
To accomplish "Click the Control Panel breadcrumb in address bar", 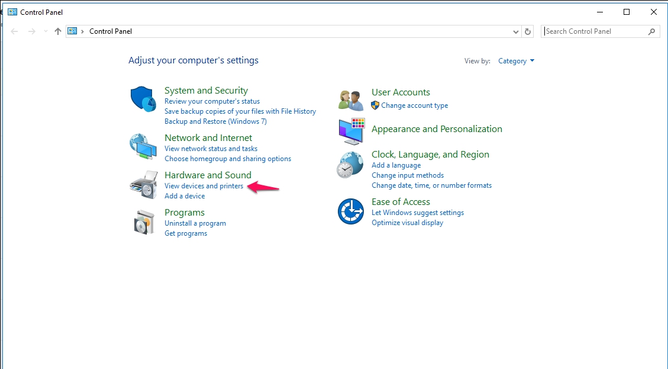I will coord(111,31).
